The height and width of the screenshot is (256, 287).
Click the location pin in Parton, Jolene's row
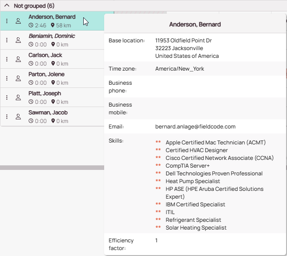click(x=53, y=82)
